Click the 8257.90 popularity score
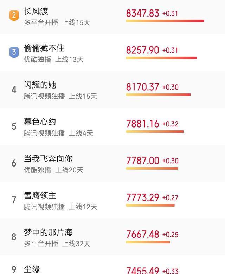Viewport: 225px width, 274px height. click(x=143, y=50)
